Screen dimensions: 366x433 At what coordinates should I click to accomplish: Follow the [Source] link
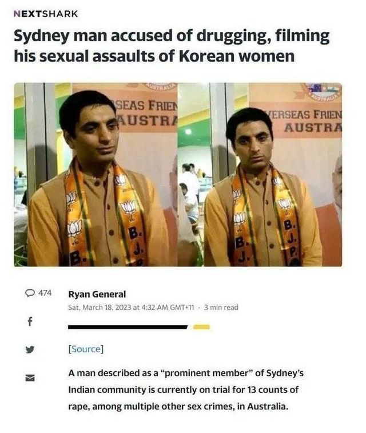(x=86, y=349)
